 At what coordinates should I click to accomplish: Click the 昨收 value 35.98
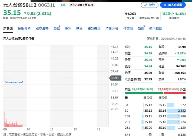[x=182, y=47]
